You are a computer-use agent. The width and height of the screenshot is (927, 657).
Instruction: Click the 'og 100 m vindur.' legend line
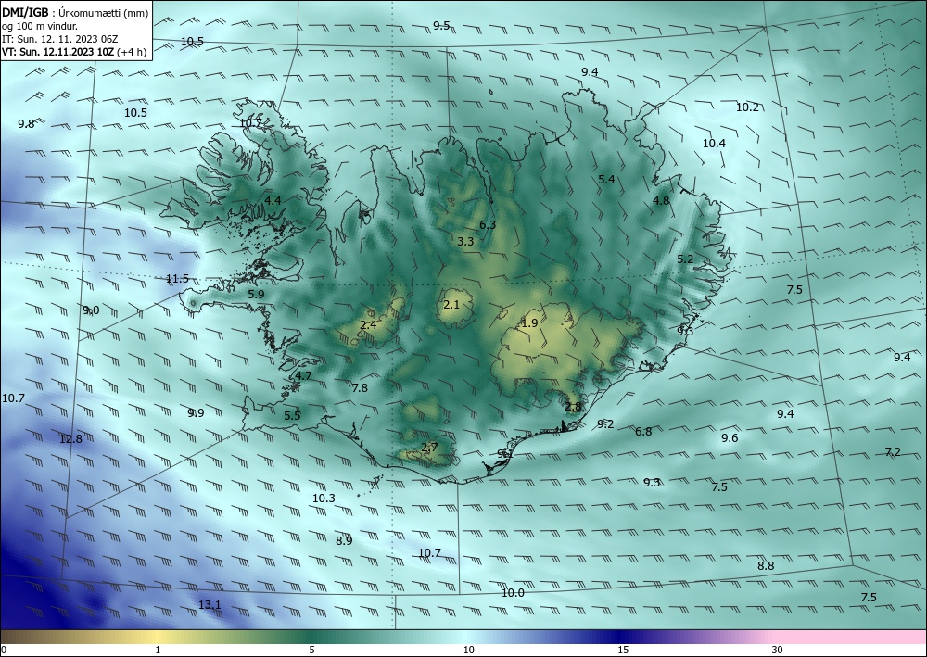(x=40, y=26)
